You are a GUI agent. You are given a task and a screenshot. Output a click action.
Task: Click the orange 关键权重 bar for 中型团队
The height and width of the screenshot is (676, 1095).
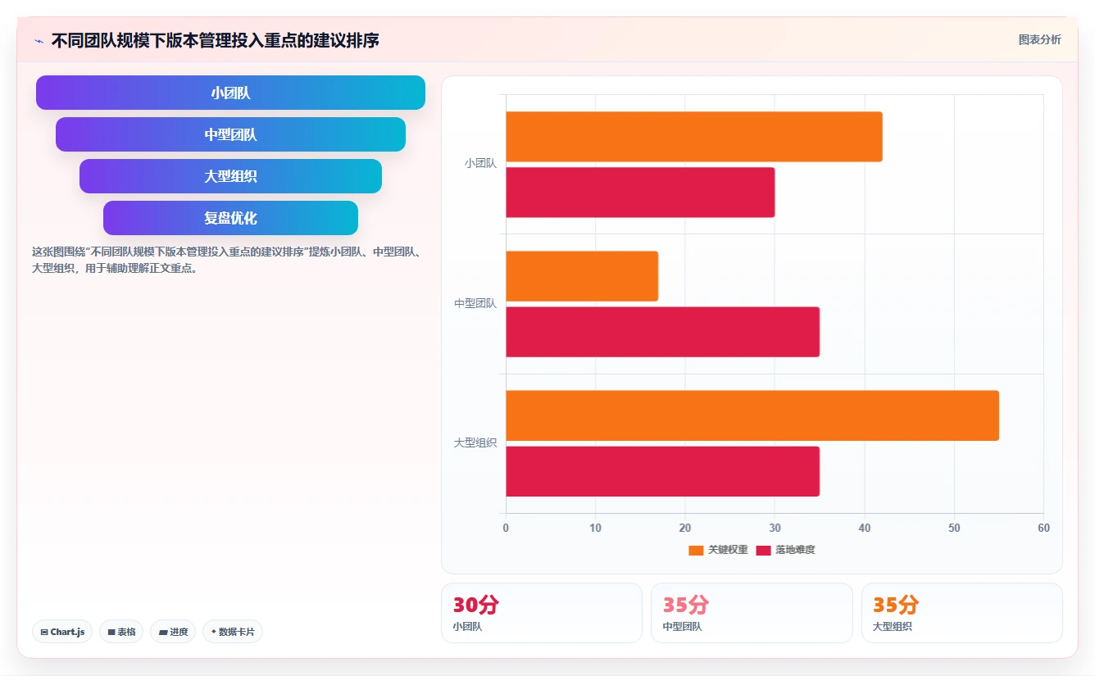pos(582,276)
